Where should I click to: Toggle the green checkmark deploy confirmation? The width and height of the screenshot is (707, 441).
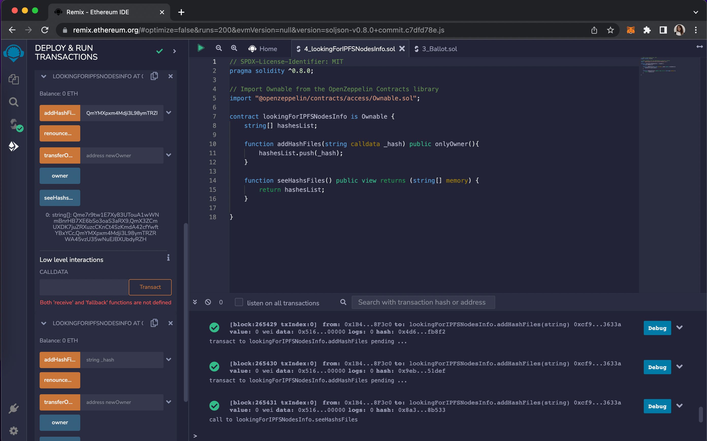(x=159, y=51)
